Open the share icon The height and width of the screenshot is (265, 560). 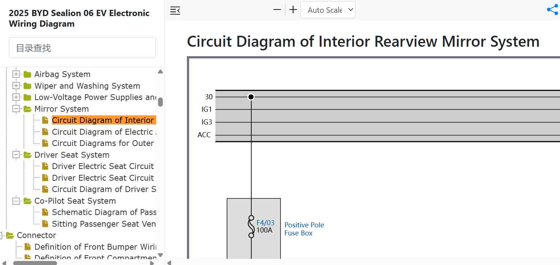coord(552,10)
